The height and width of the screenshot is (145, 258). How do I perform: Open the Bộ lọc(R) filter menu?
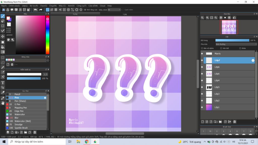[x=34, y=6]
